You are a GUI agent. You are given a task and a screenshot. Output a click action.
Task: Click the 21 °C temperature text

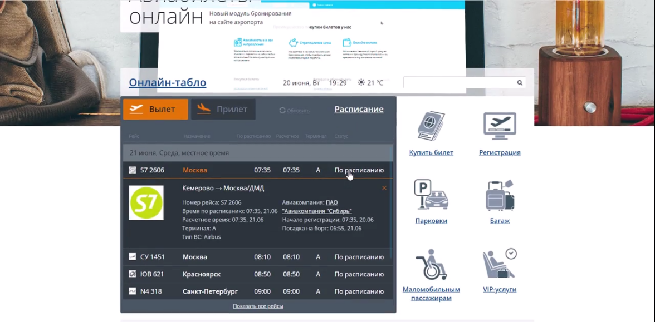pyautogui.click(x=375, y=82)
